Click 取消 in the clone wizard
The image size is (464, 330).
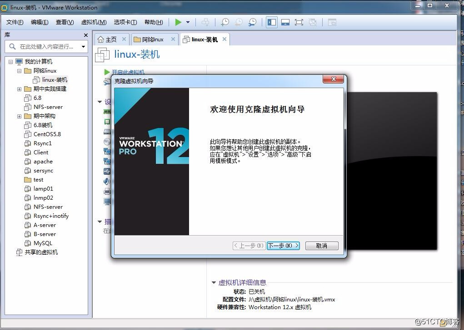[x=322, y=246]
